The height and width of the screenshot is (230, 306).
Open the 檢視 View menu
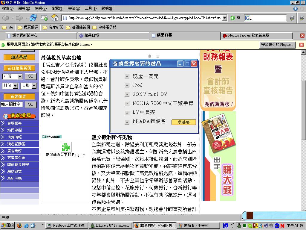[x=41, y=9]
